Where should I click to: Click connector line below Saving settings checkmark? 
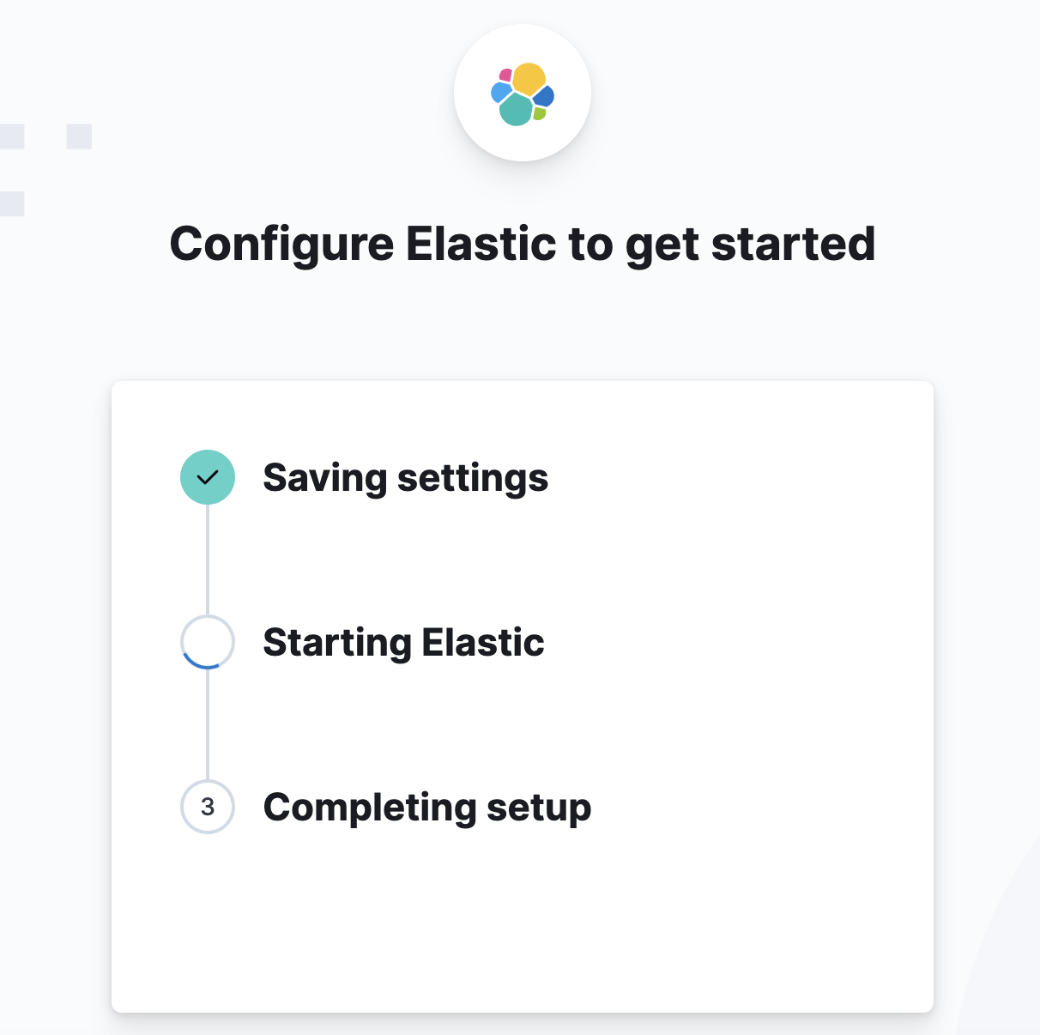point(208,560)
